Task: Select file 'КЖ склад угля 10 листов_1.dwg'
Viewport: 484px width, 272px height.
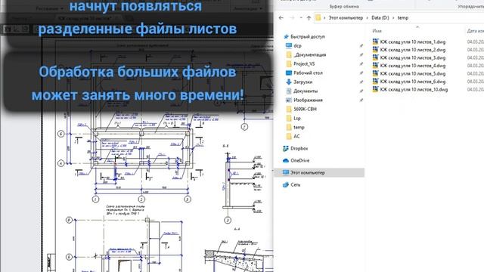Action: point(412,42)
